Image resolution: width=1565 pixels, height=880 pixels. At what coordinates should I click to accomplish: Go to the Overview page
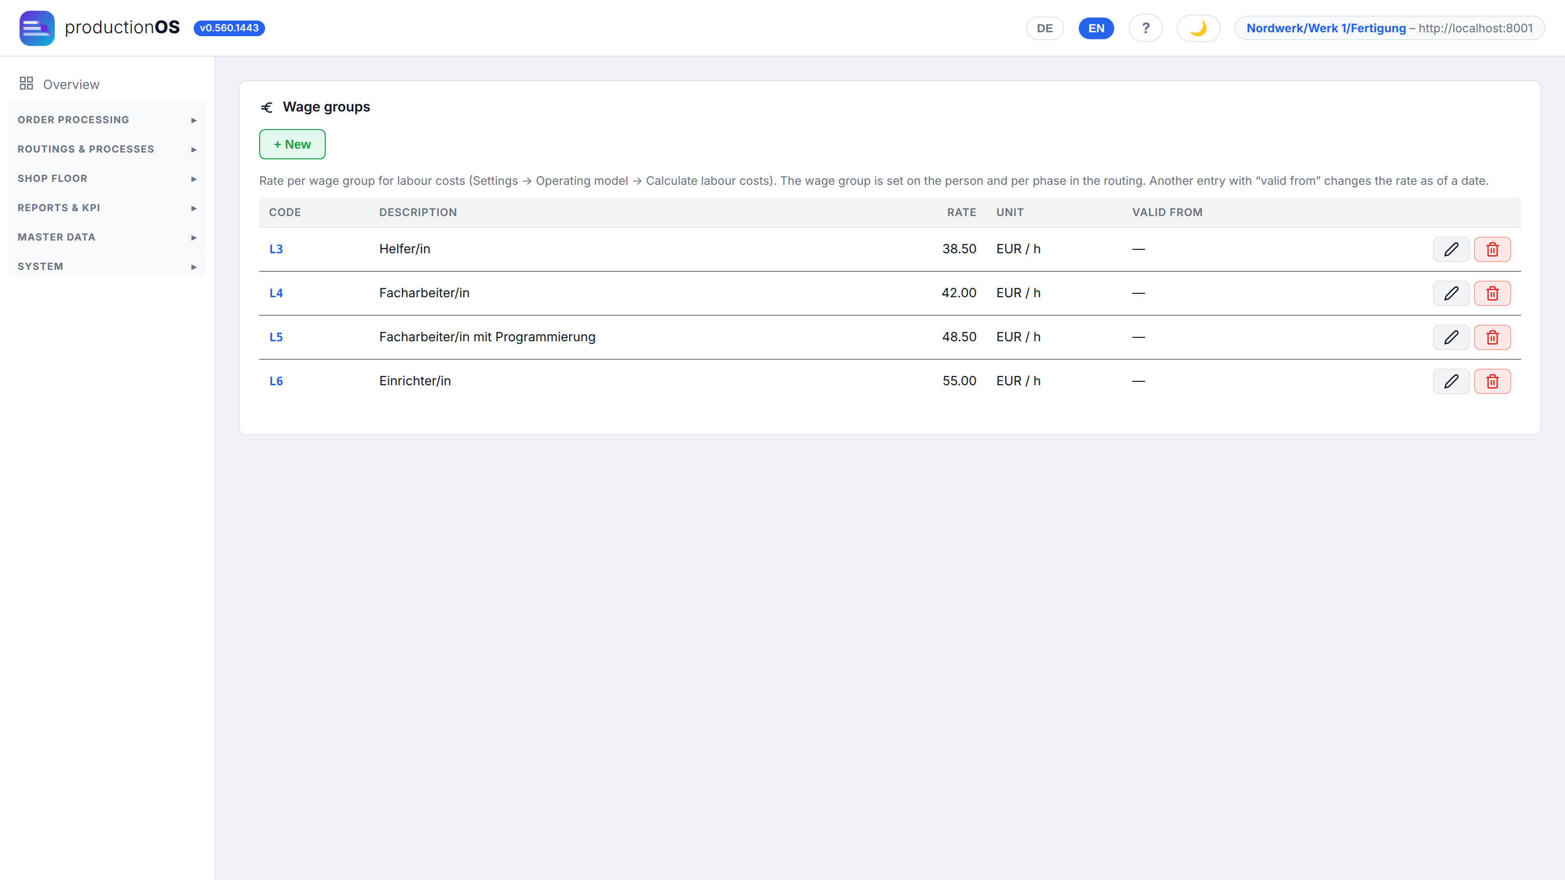[x=71, y=85]
